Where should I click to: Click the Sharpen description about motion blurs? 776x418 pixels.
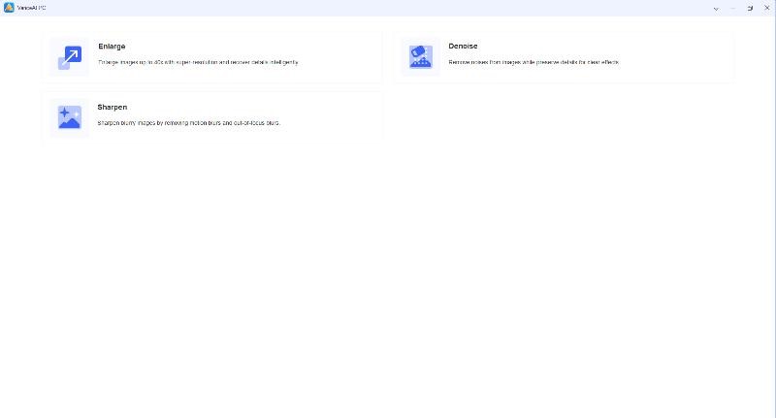(x=188, y=122)
